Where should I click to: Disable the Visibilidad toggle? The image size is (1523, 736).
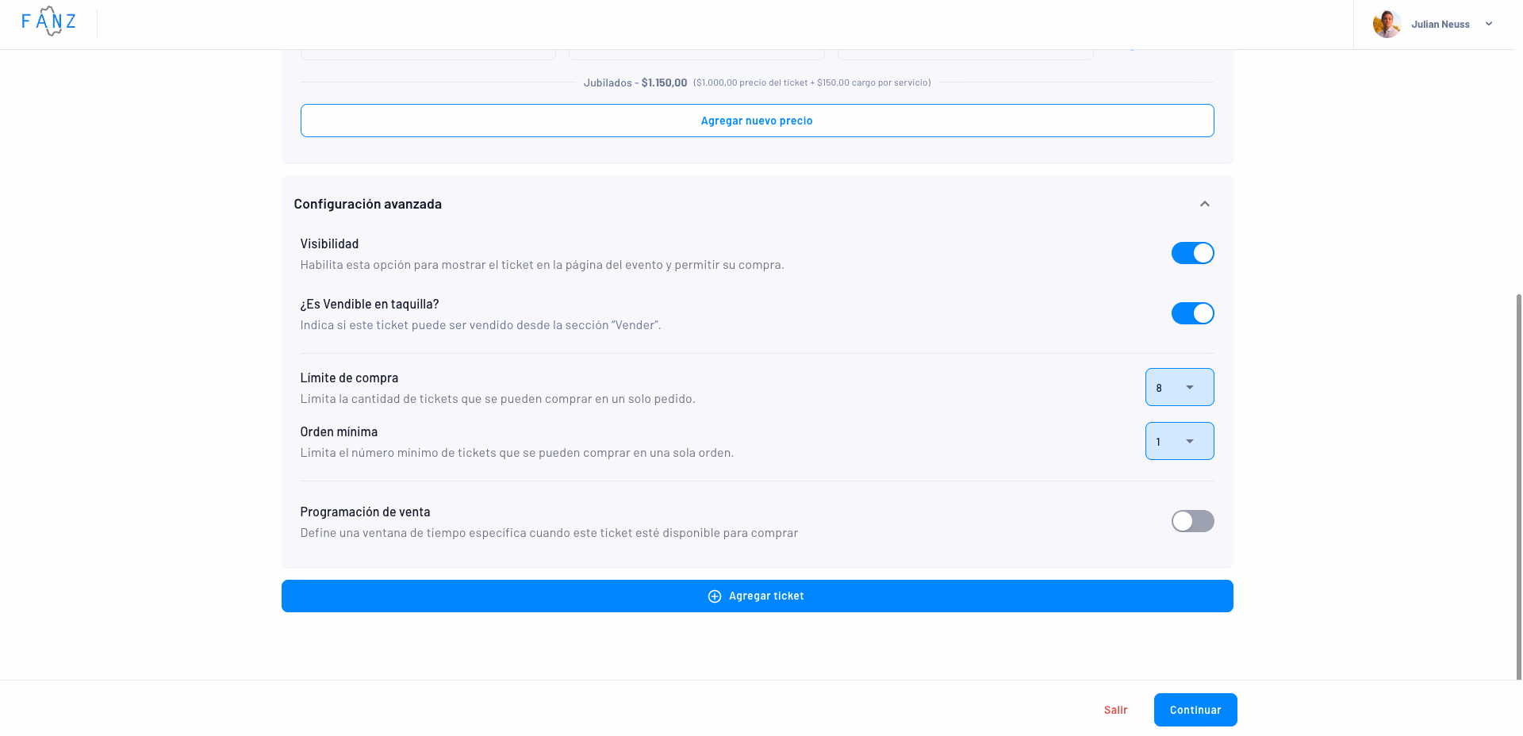click(1192, 253)
